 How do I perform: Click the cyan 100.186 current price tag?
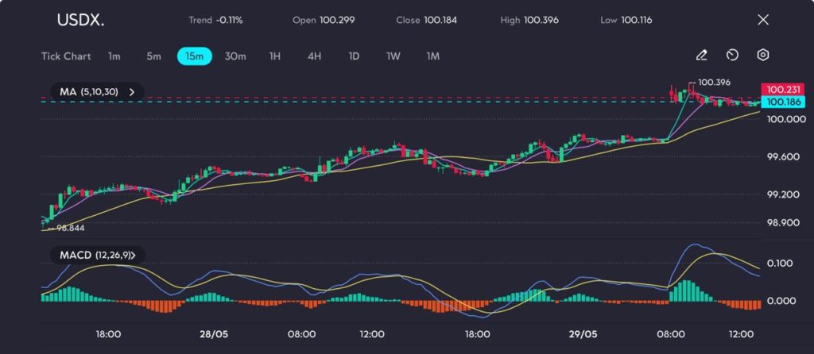782,102
